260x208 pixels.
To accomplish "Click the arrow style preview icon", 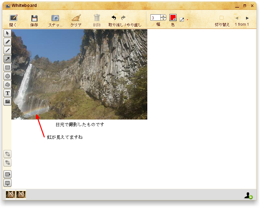I will click(182, 20).
